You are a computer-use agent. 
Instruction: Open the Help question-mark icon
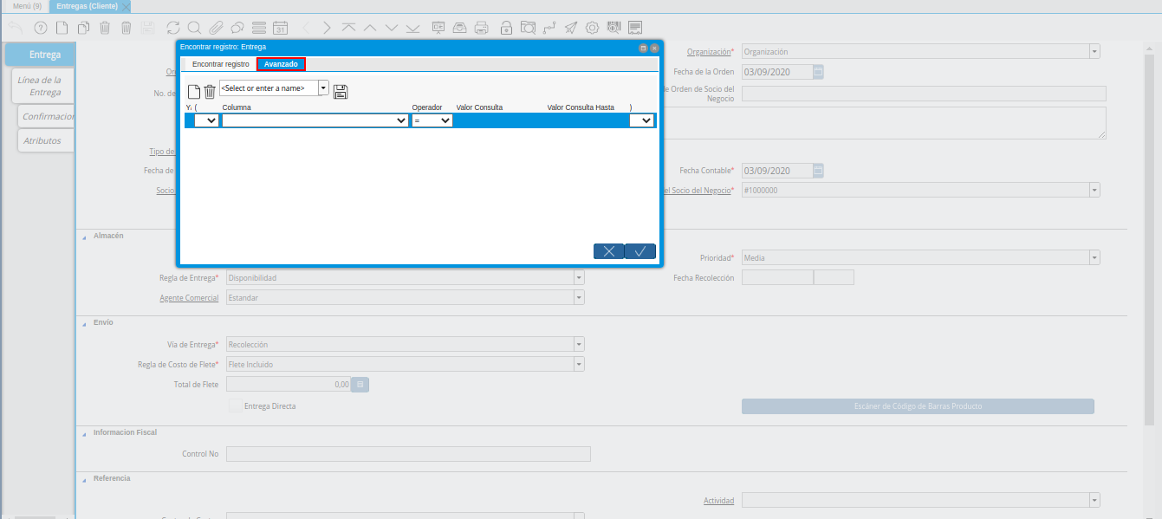(40, 28)
